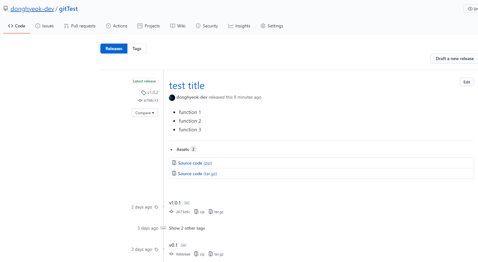Screen dimensions: 478x262
Task: Click the zip file icon for v1.0.1
Action: click(x=196, y=212)
